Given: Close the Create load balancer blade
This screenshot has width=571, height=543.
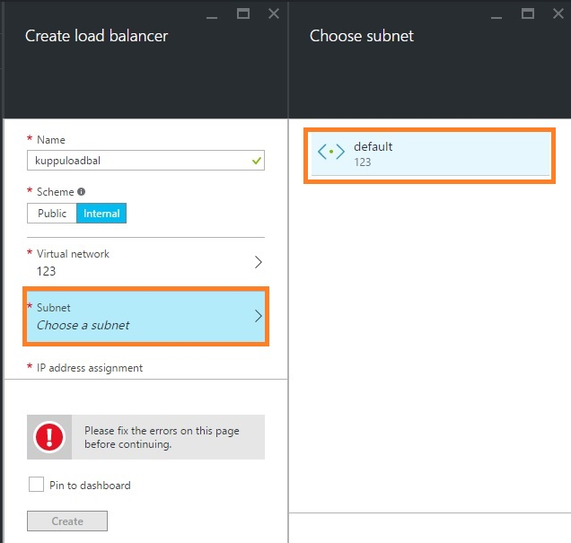Looking at the screenshot, I should 274,13.
